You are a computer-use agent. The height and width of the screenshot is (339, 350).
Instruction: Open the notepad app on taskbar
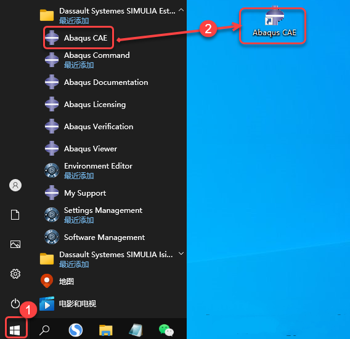[x=136, y=330]
